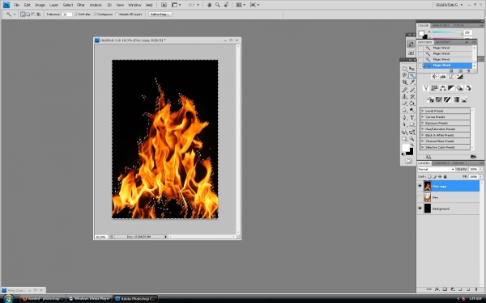Hide the Background layer
This screenshot has height=303, width=486.
coord(420,208)
